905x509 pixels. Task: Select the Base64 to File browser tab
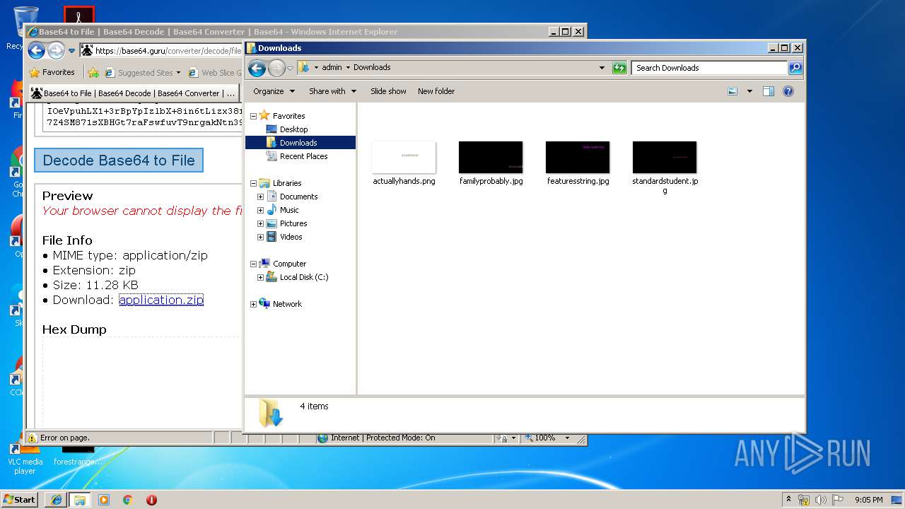coord(133,93)
